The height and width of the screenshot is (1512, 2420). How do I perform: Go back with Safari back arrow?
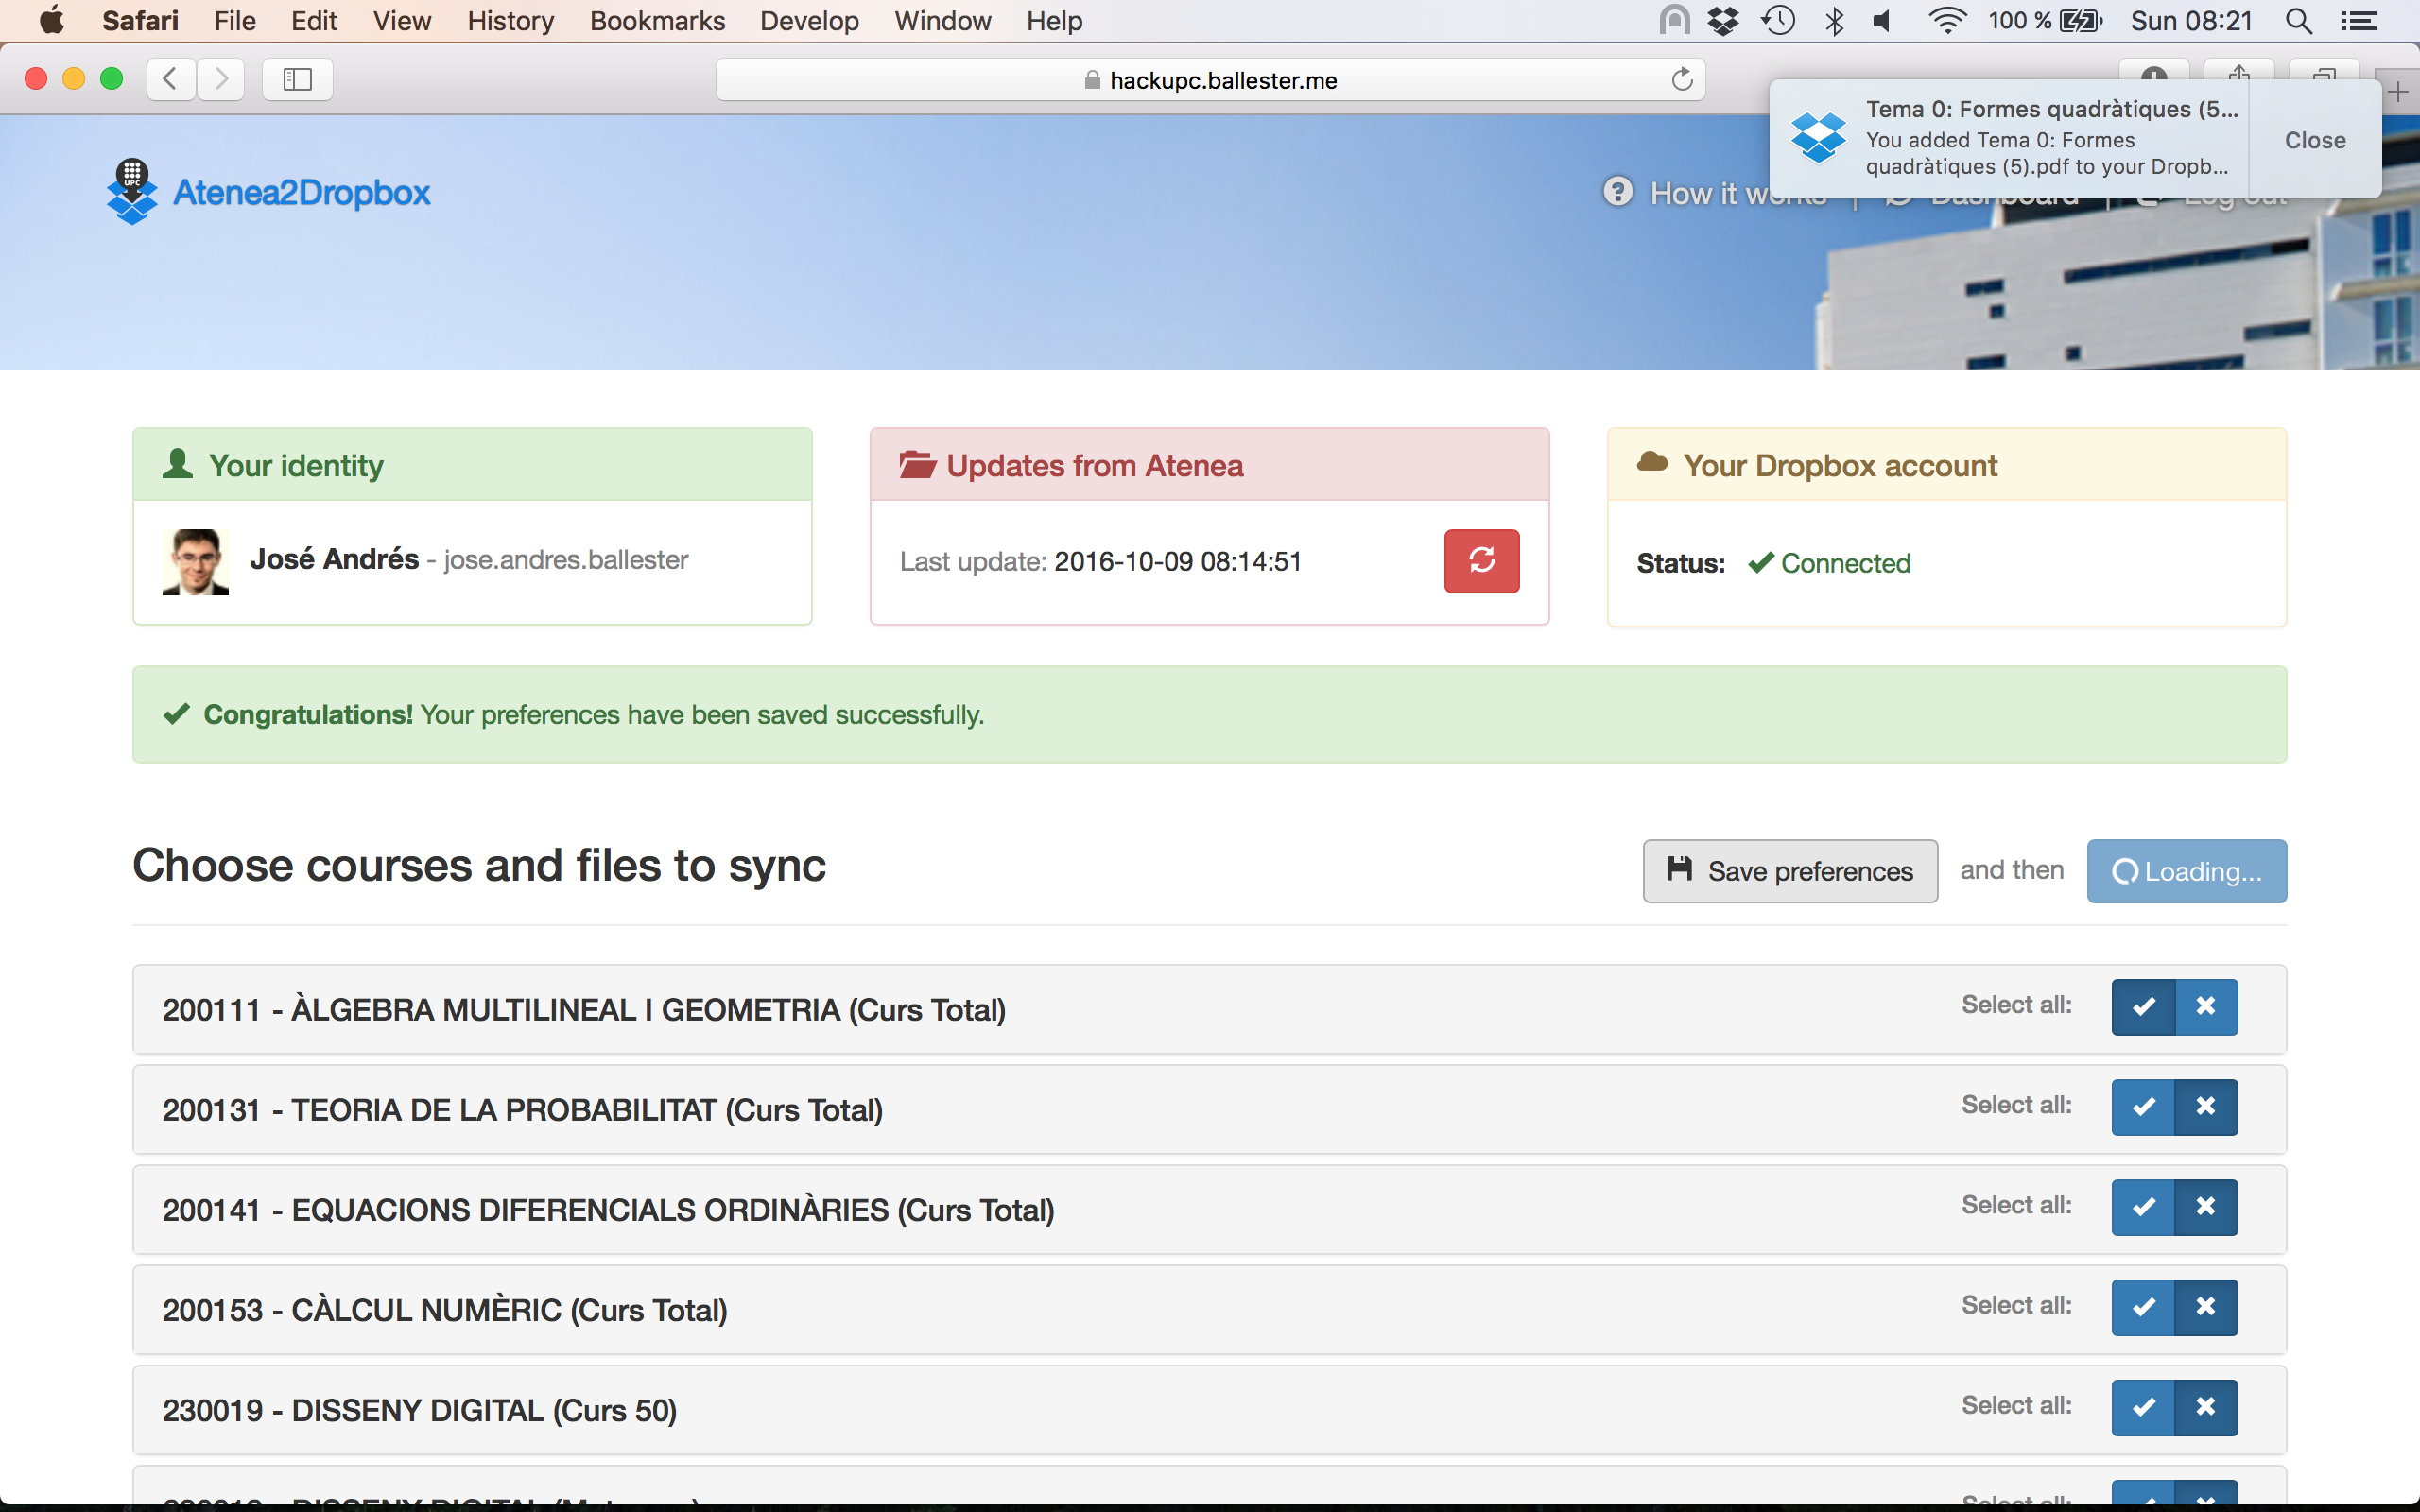point(171,80)
